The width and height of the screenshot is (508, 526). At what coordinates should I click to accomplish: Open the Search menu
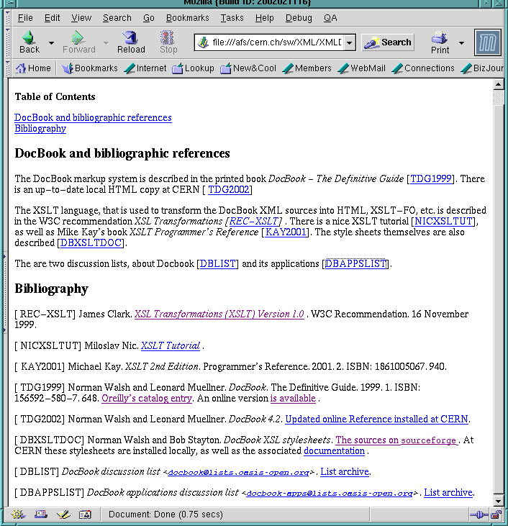point(117,18)
